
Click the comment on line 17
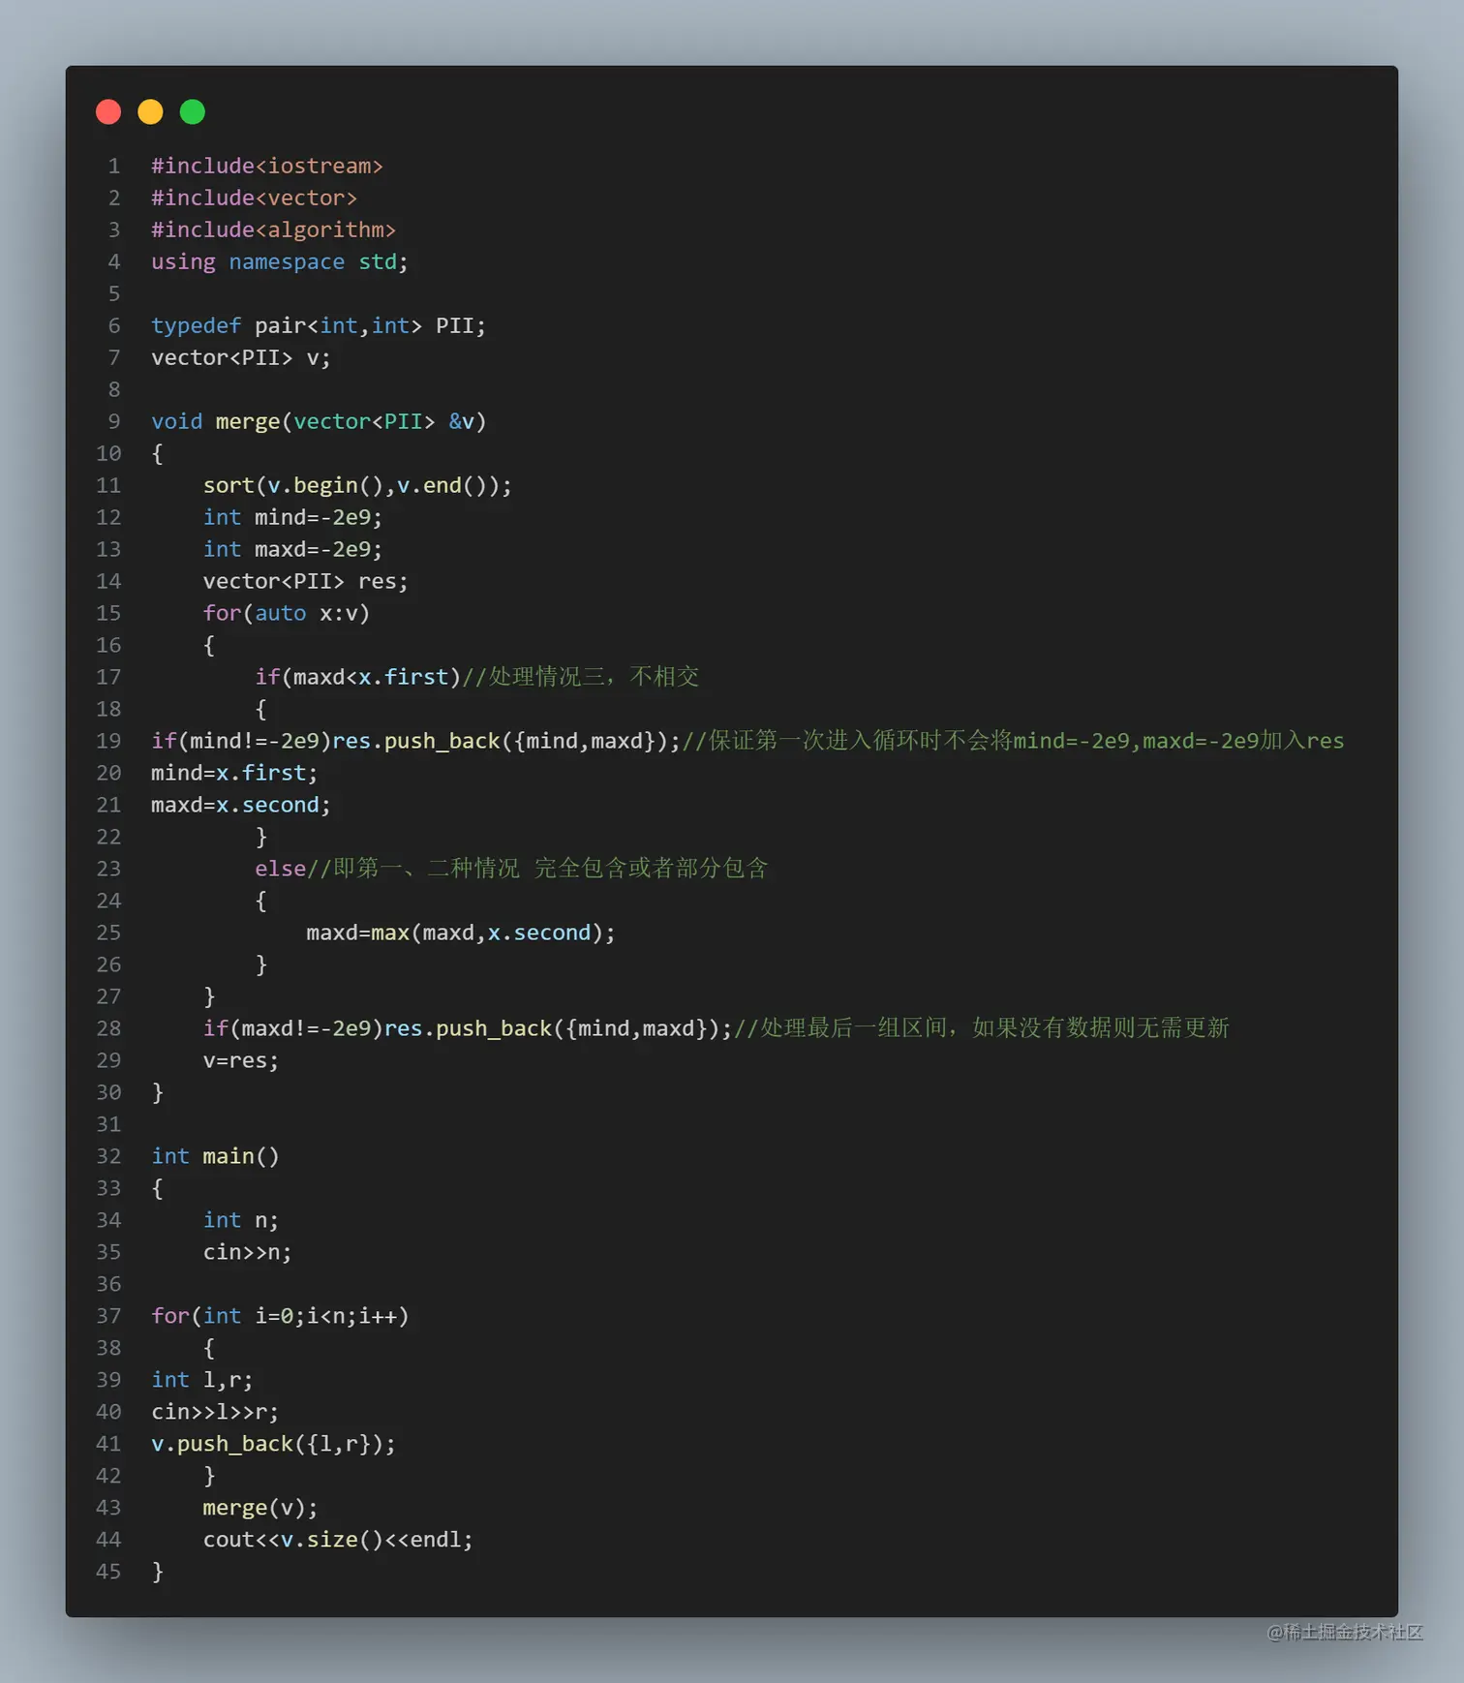(x=581, y=677)
